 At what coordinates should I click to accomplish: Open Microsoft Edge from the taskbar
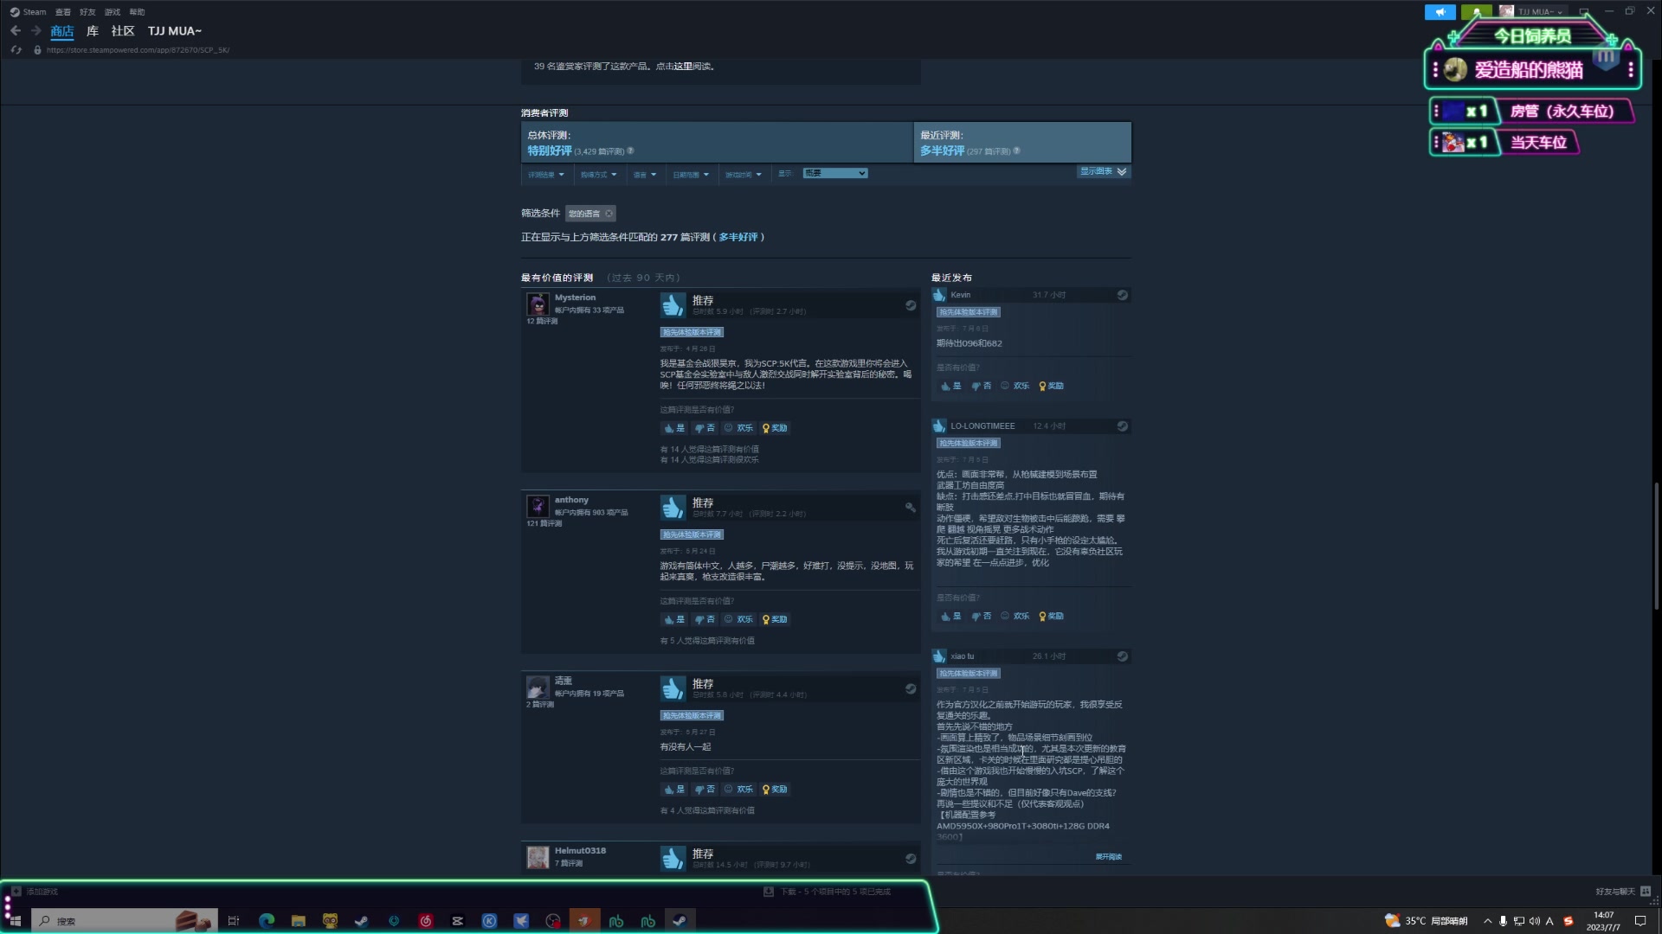tap(267, 921)
